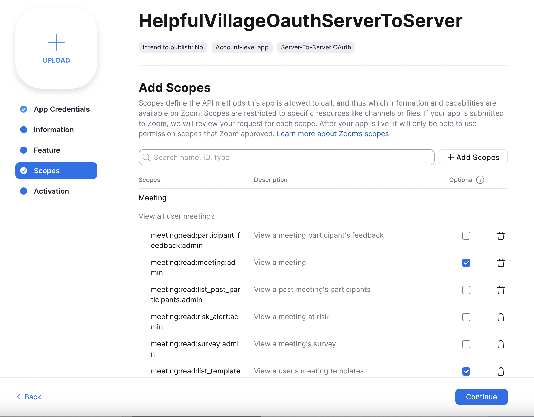Click the HelpfulVillageOauthServerToServer title
The image size is (534, 417).
(x=301, y=21)
